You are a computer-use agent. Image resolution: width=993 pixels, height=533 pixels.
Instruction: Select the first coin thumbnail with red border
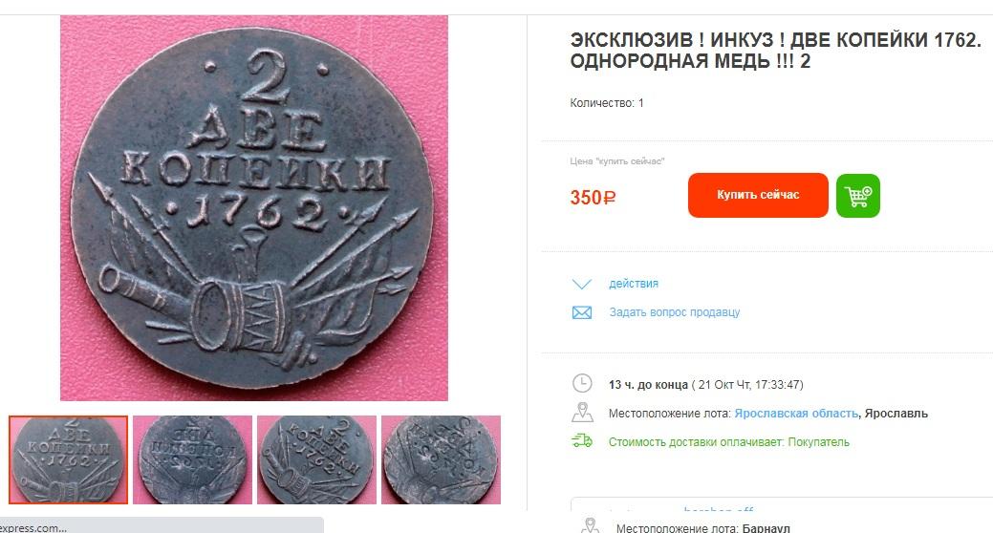(x=69, y=459)
